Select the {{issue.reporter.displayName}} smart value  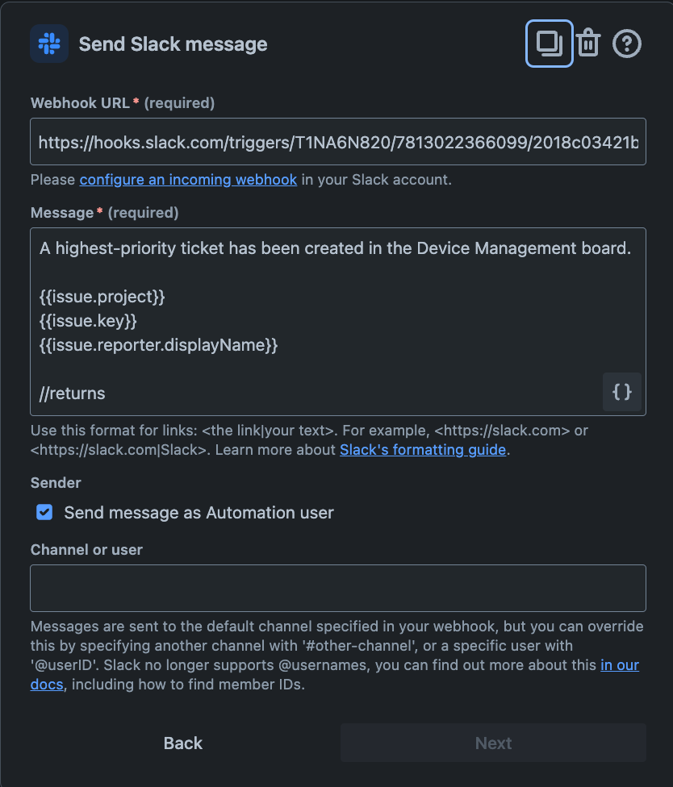(x=159, y=344)
